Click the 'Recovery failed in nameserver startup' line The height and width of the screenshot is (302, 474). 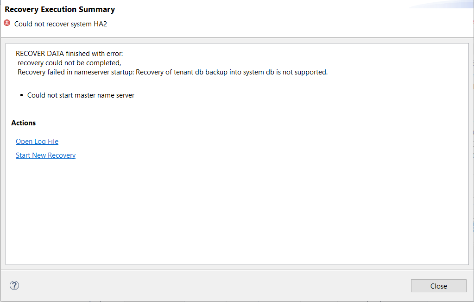coord(173,72)
